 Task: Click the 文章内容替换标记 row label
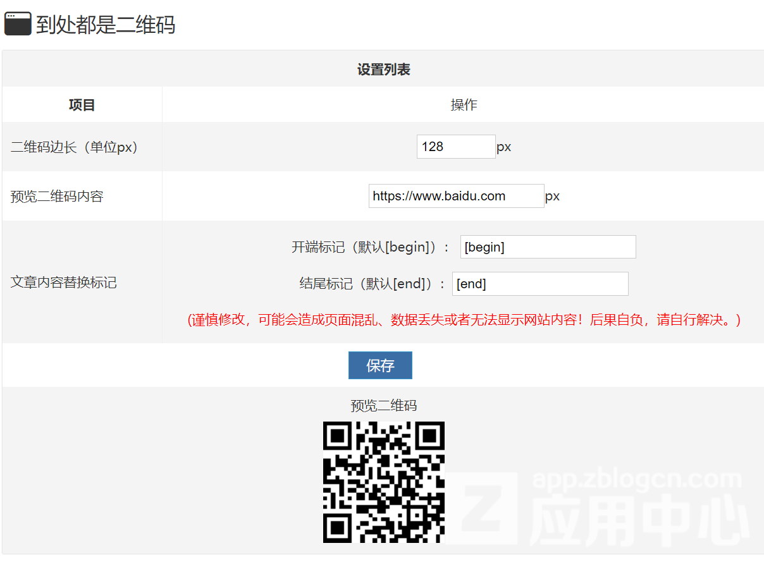63,283
